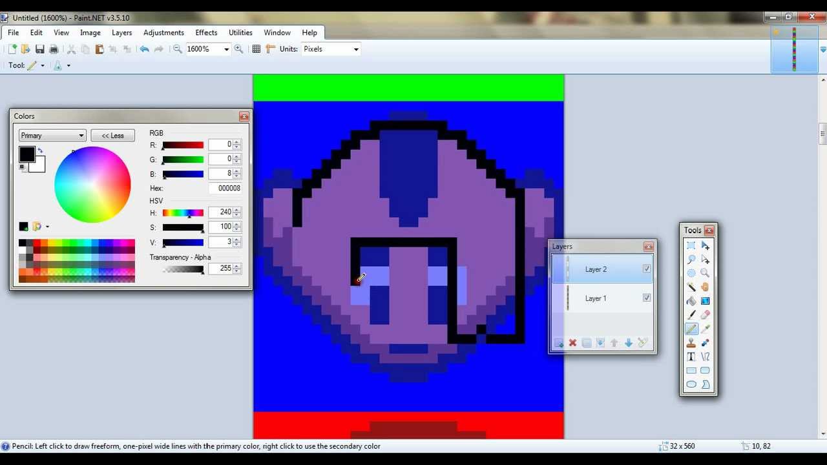Select the Lasso Select tool
Image resolution: width=827 pixels, height=465 pixels.
(x=691, y=260)
